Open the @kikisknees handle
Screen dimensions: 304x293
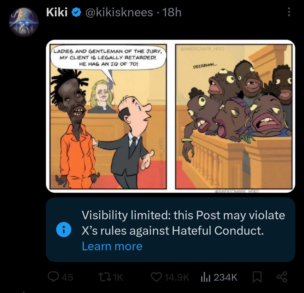(x=119, y=12)
